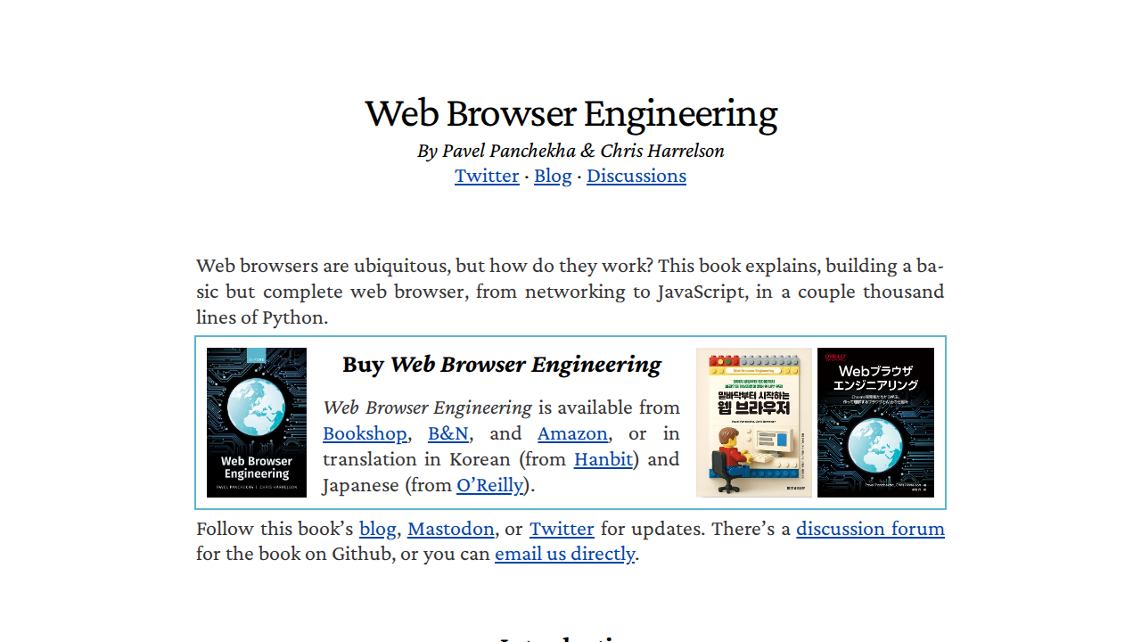The width and height of the screenshot is (1141, 642).
Task: Buy the book from Bookshop
Action: tap(365, 433)
